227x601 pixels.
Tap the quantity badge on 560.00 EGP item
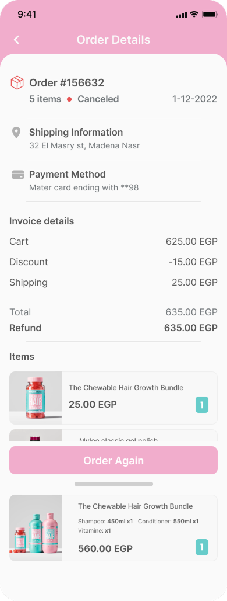pyautogui.click(x=202, y=547)
